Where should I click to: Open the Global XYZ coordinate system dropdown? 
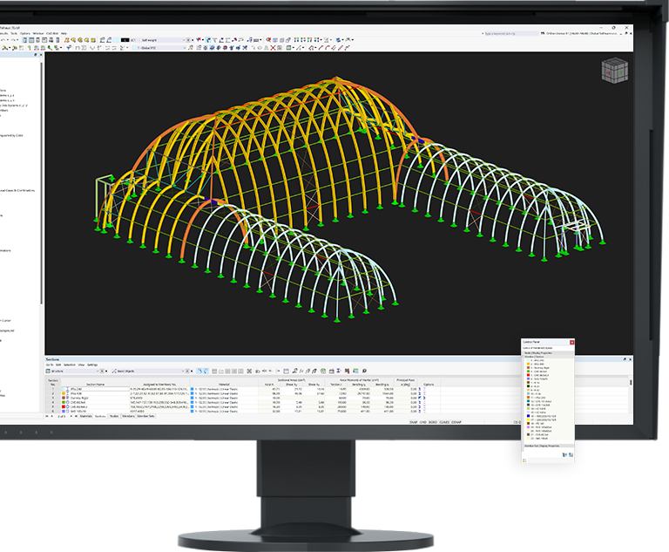coord(184,48)
